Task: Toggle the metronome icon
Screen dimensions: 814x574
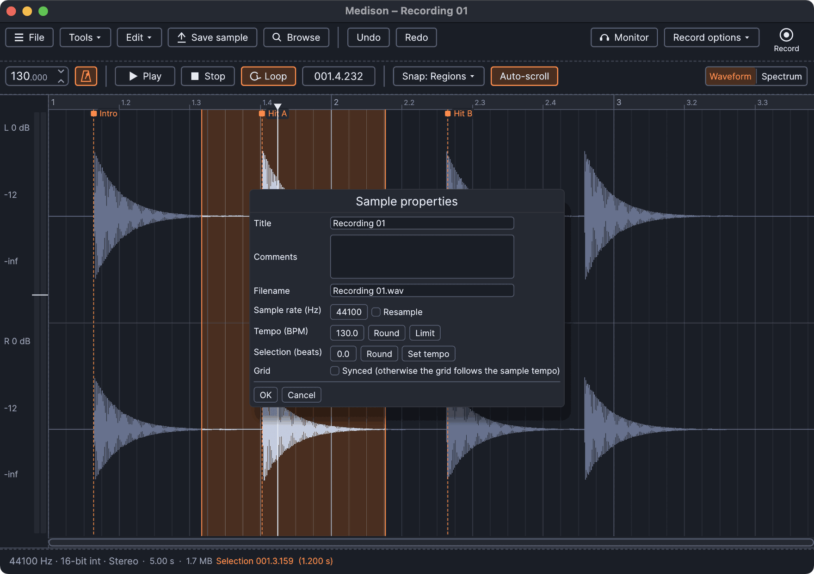Action: [86, 76]
